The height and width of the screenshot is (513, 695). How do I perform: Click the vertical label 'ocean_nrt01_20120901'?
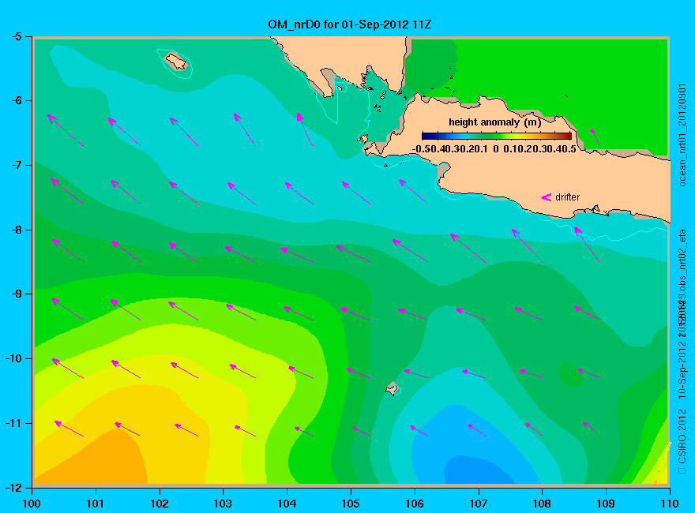[682, 135]
